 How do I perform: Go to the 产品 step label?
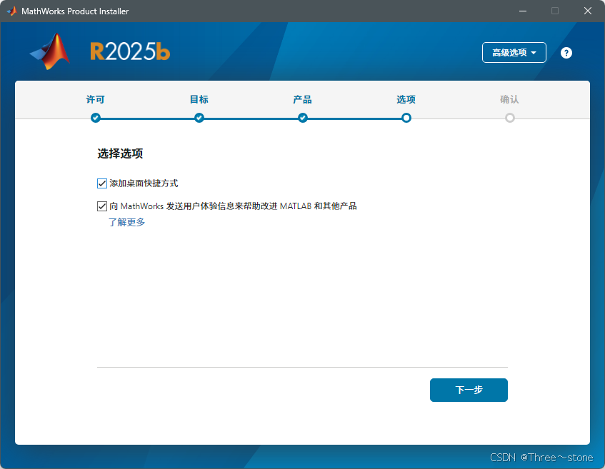coord(303,99)
